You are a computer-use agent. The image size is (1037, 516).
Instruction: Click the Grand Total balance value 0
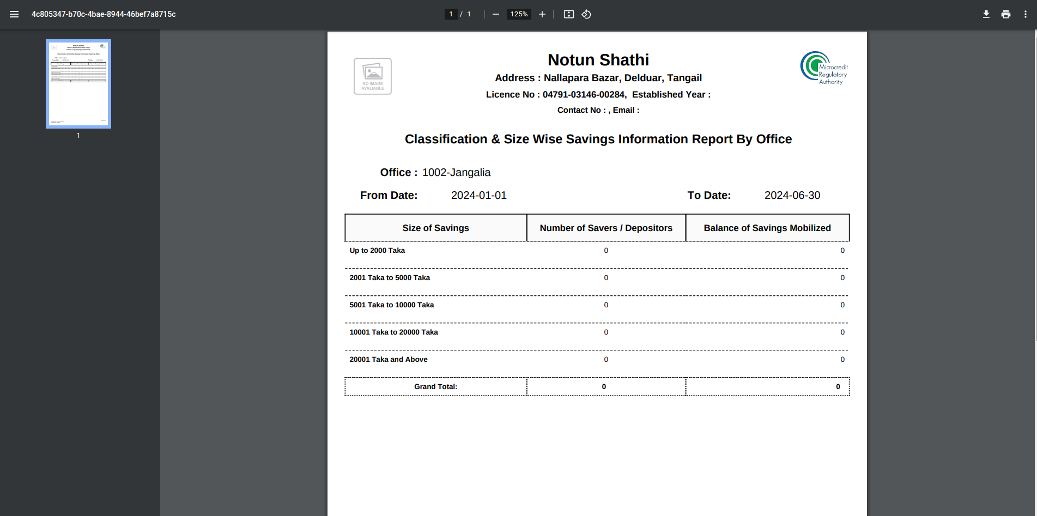838,387
